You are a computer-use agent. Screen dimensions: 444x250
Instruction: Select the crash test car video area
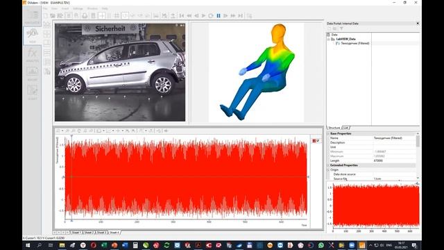click(120, 72)
